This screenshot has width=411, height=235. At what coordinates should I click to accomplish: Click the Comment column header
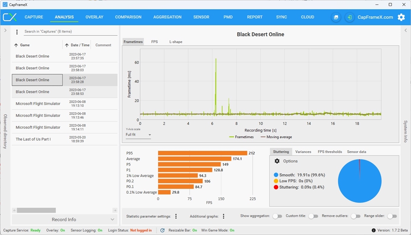[x=103, y=45]
